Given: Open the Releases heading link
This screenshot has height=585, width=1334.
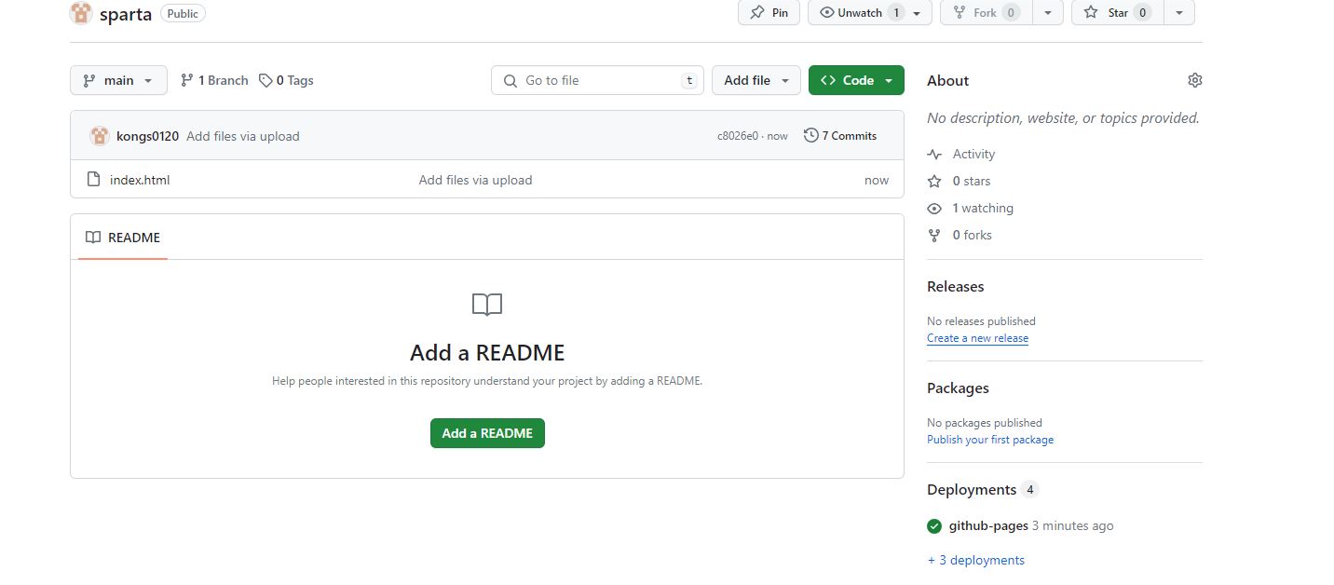Looking at the screenshot, I should [956, 286].
